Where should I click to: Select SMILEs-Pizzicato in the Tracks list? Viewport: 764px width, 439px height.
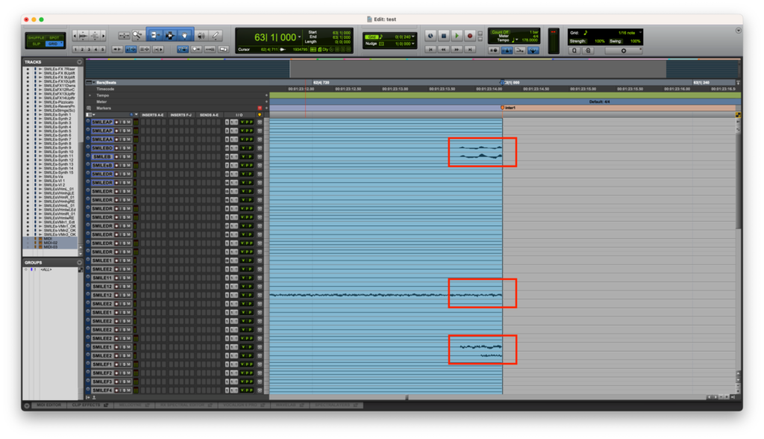click(60, 102)
